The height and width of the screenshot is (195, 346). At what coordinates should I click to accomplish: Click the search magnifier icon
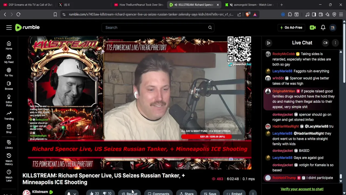click(210, 27)
